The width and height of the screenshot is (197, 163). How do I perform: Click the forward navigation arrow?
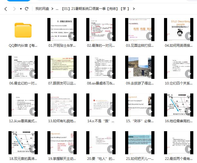click(x=14, y=9)
